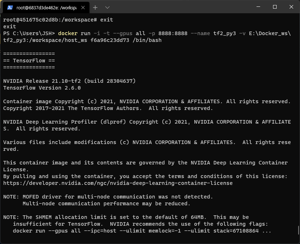
Task: Click the 'docker run --gpus all --ipc=host' recommendation line
Action: click(142, 231)
